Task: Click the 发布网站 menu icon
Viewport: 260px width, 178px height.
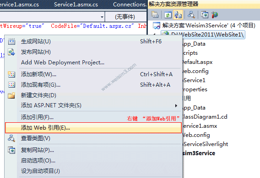Action: 11,52
